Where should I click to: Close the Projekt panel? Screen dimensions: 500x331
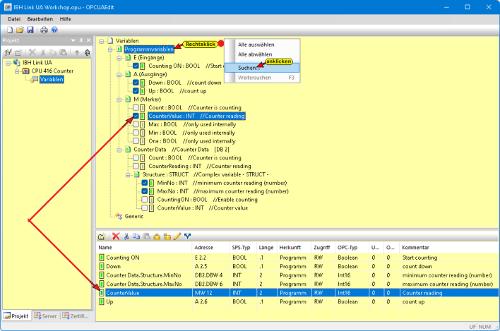coord(89,40)
